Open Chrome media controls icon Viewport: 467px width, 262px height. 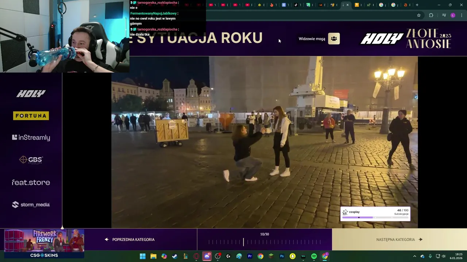tap(444, 15)
